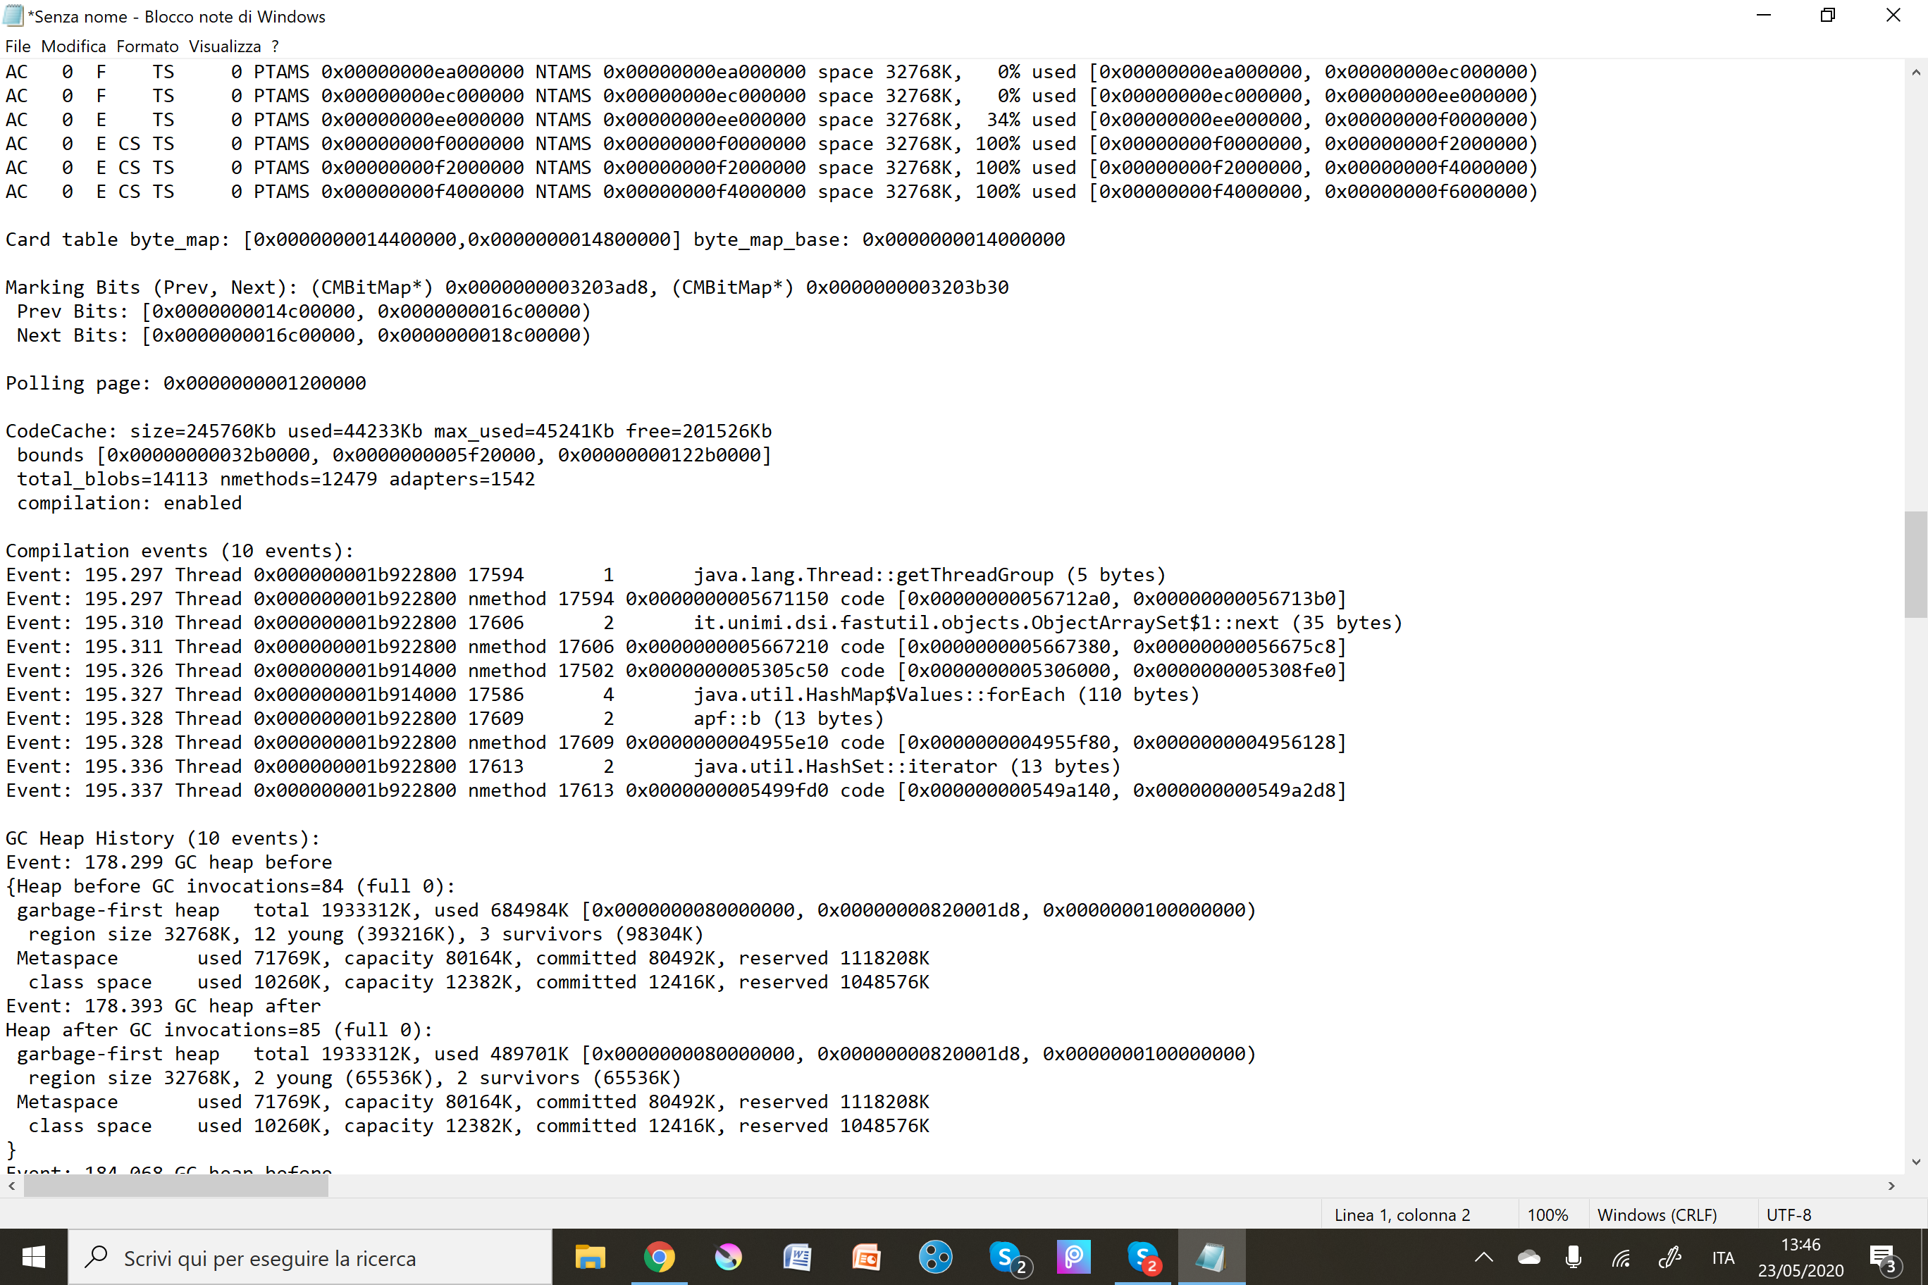Launch Microsoft Word from the taskbar
Image resolution: width=1928 pixels, height=1285 pixels.
(x=797, y=1256)
